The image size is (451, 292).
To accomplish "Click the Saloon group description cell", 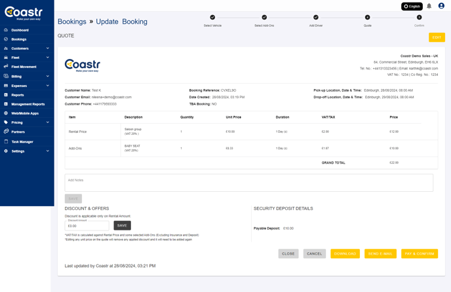I will click(x=133, y=132).
